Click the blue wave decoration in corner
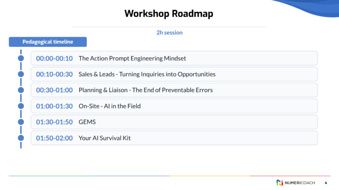Image resolution: width=339 pixels, height=190 pixels. pyautogui.click(x=314, y=8)
